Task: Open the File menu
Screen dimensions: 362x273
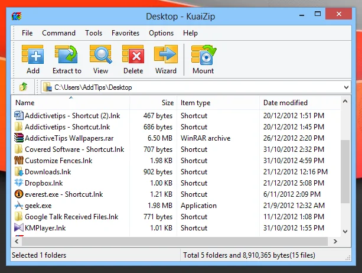Action: click(x=27, y=33)
